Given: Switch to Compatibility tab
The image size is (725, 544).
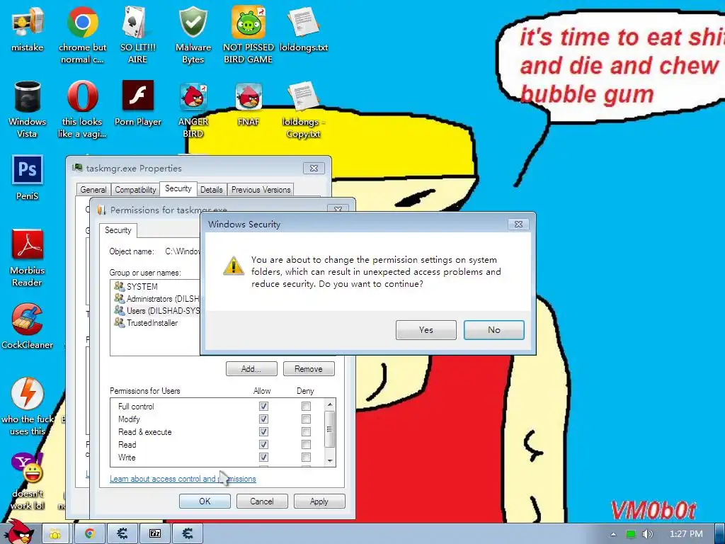Looking at the screenshot, I should coord(135,190).
